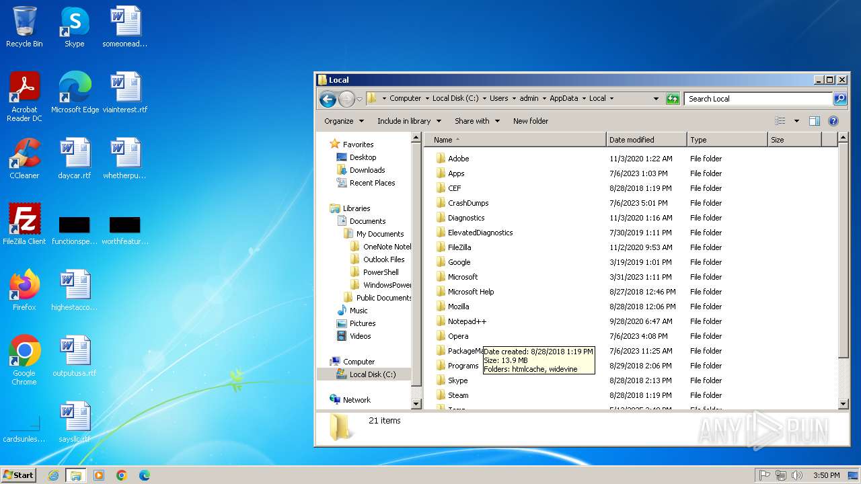Expand the views options arrow
Image resolution: width=861 pixels, height=484 pixels.
click(796, 121)
